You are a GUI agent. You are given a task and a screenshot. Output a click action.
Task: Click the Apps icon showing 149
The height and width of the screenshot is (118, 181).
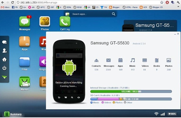click(x=120, y=60)
